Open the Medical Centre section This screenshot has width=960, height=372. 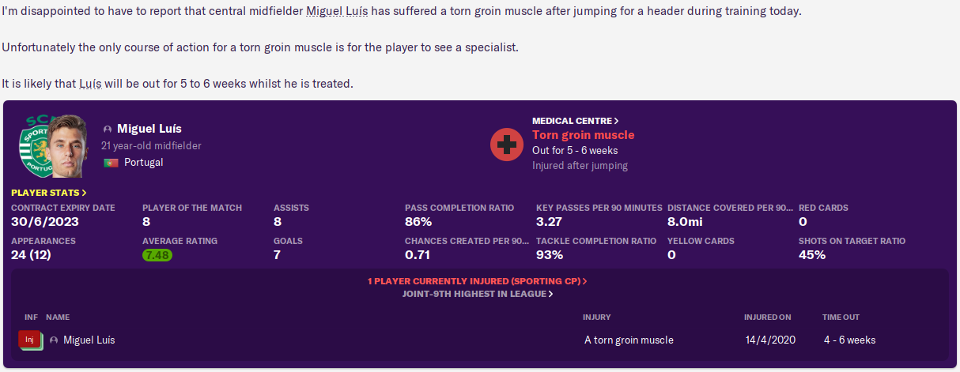[575, 121]
